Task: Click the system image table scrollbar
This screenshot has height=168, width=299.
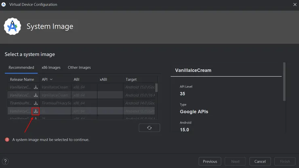Action: click(x=156, y=88)
